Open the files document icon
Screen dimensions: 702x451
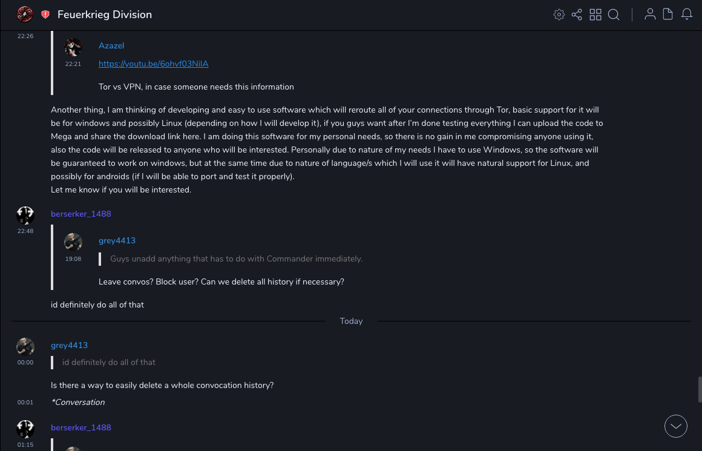tap(668, 15)
